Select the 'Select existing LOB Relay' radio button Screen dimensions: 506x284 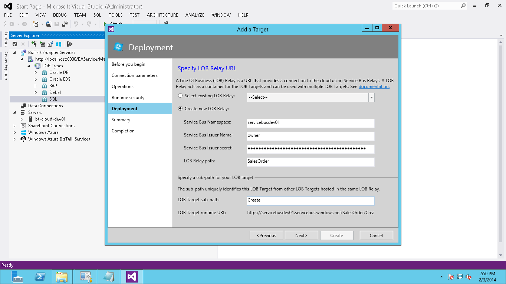pyautogui.click(x=181, y=96)
